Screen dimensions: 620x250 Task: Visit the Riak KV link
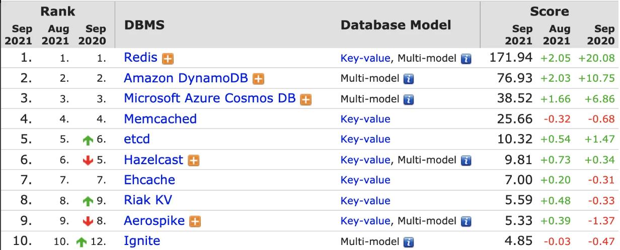click(148, 200)
